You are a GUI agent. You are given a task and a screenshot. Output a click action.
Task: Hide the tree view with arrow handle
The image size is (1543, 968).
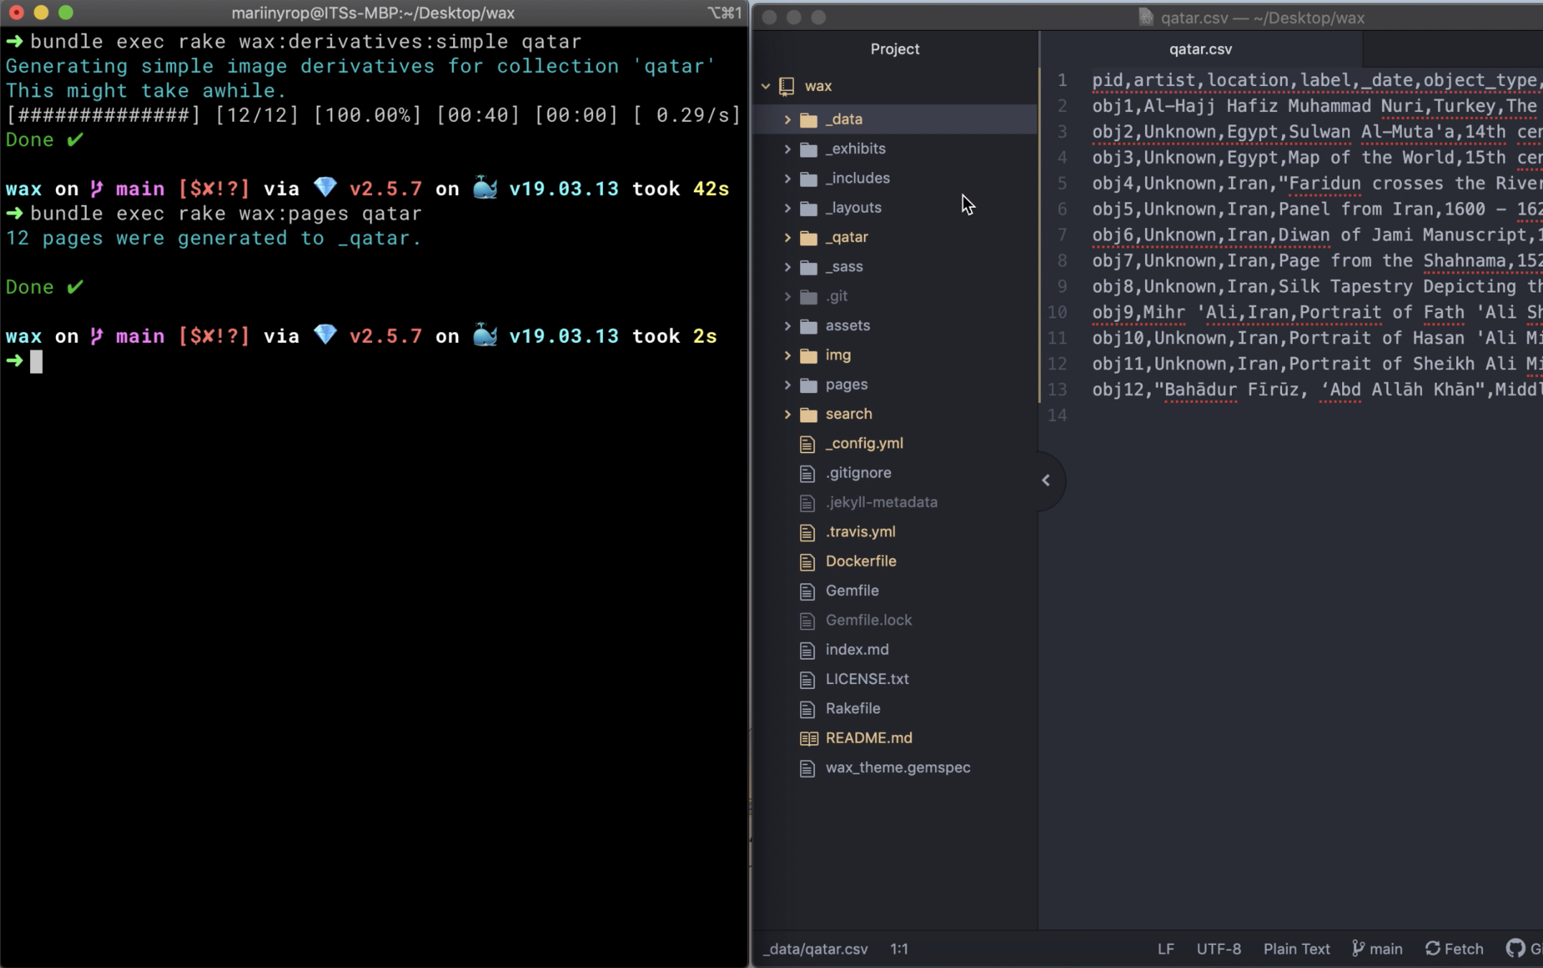(1045, 480)
